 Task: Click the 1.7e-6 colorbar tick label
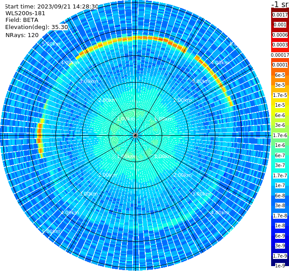(280, 135)
